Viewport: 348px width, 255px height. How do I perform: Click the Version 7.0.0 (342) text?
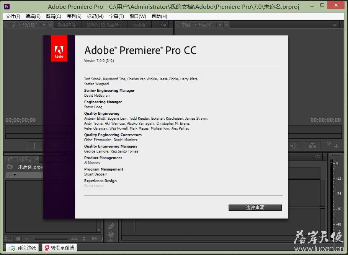[x=99, y=60]
